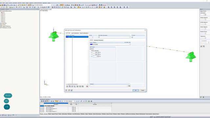Click the Deformation display factor field

[202, 14]
